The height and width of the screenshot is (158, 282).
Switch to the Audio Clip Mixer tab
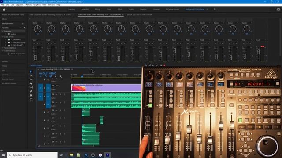50,15
